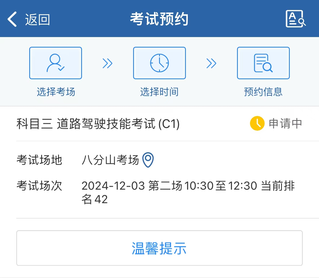Viewport: 319px width, 278px height.
Task: Click the first double-arrow between steps
Action: (107, 63)
